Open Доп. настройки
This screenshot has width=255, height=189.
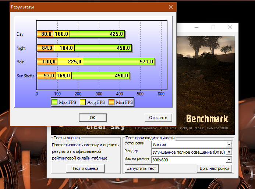(x=215, y=168)
